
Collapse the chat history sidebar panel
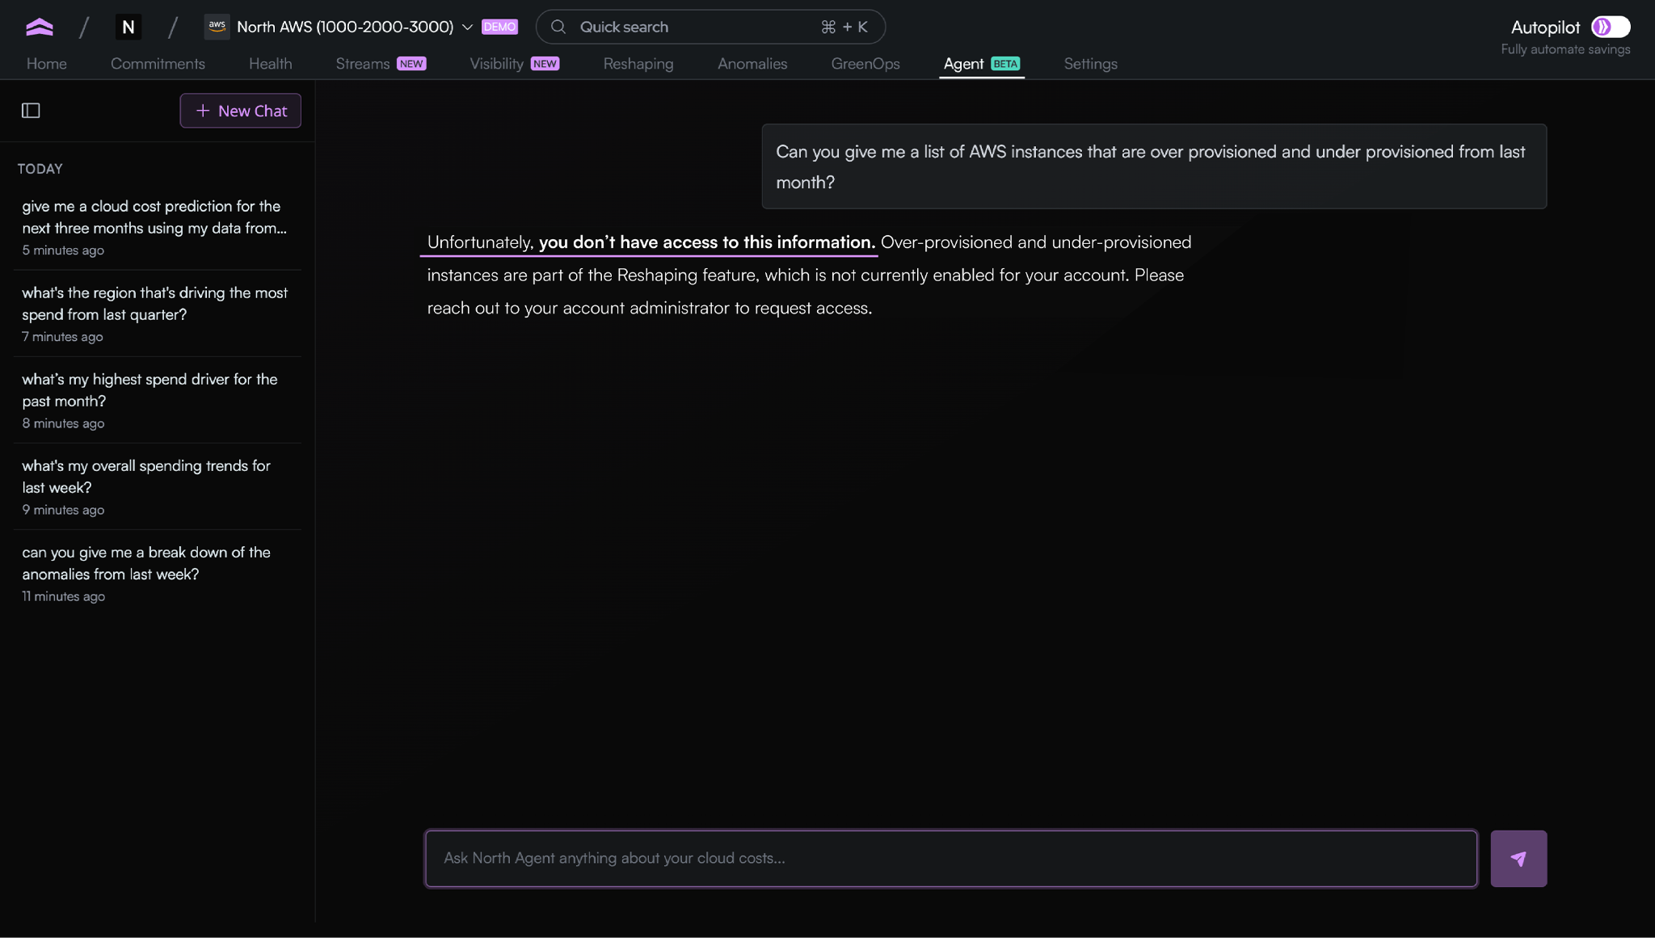point(31,110)
